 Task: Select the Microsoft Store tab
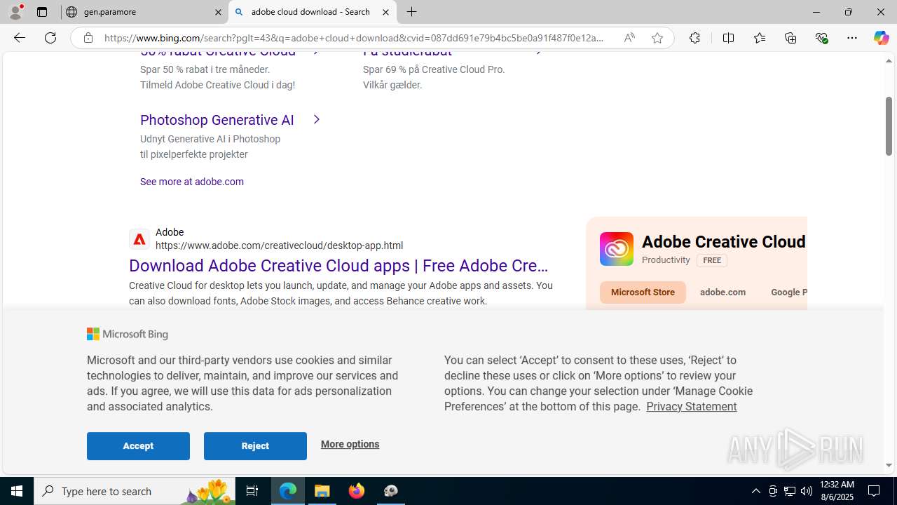(x=643, y=292)
